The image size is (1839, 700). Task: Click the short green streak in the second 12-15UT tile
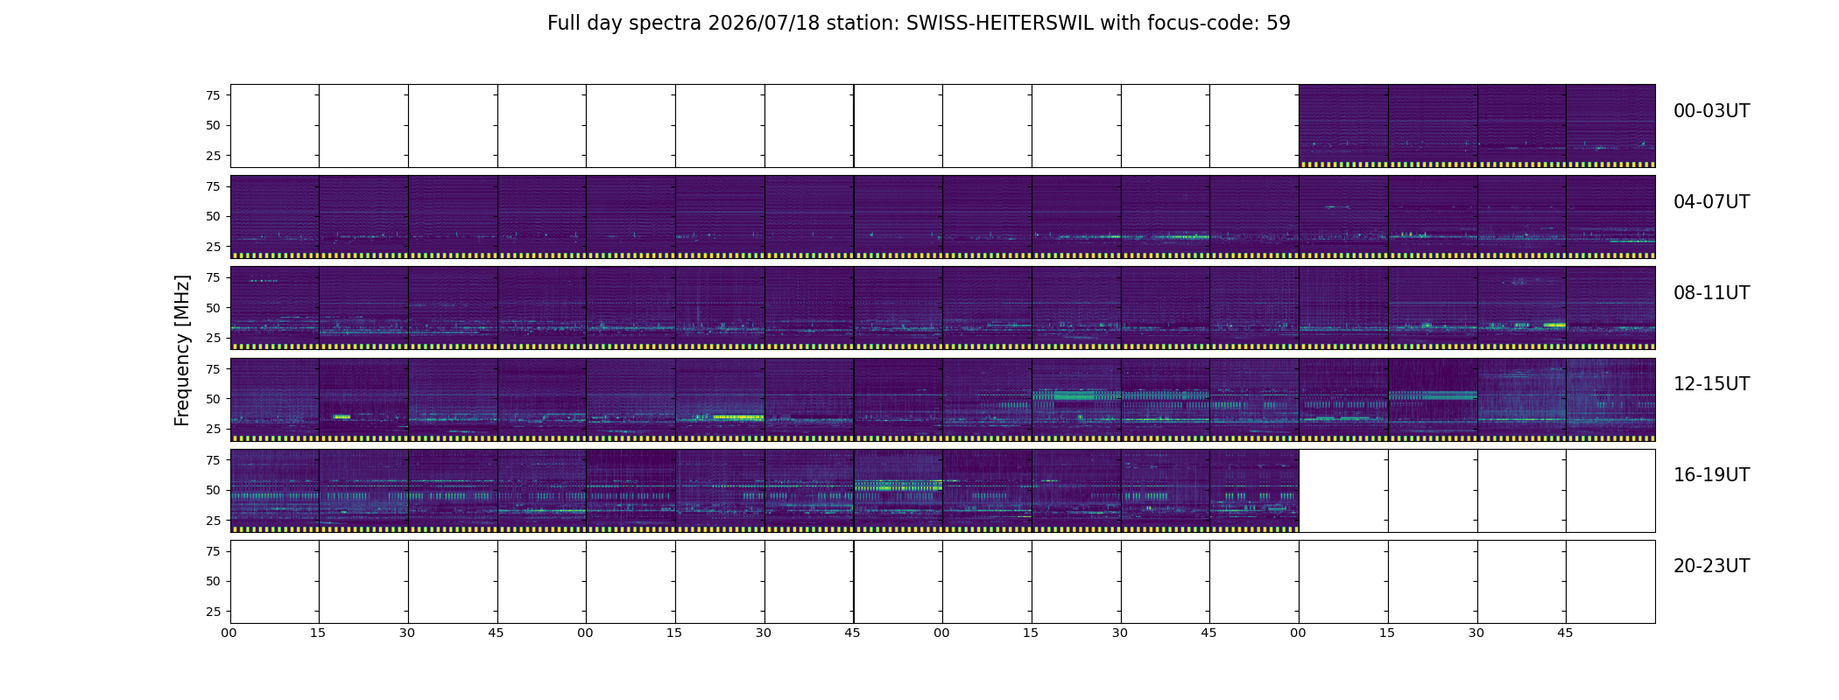tap(342, 416)
